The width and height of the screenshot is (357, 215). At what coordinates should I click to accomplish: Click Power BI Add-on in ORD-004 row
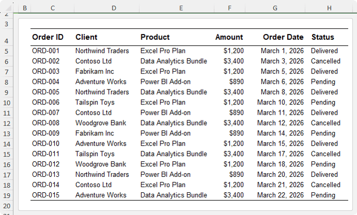(x=166, y=82)
